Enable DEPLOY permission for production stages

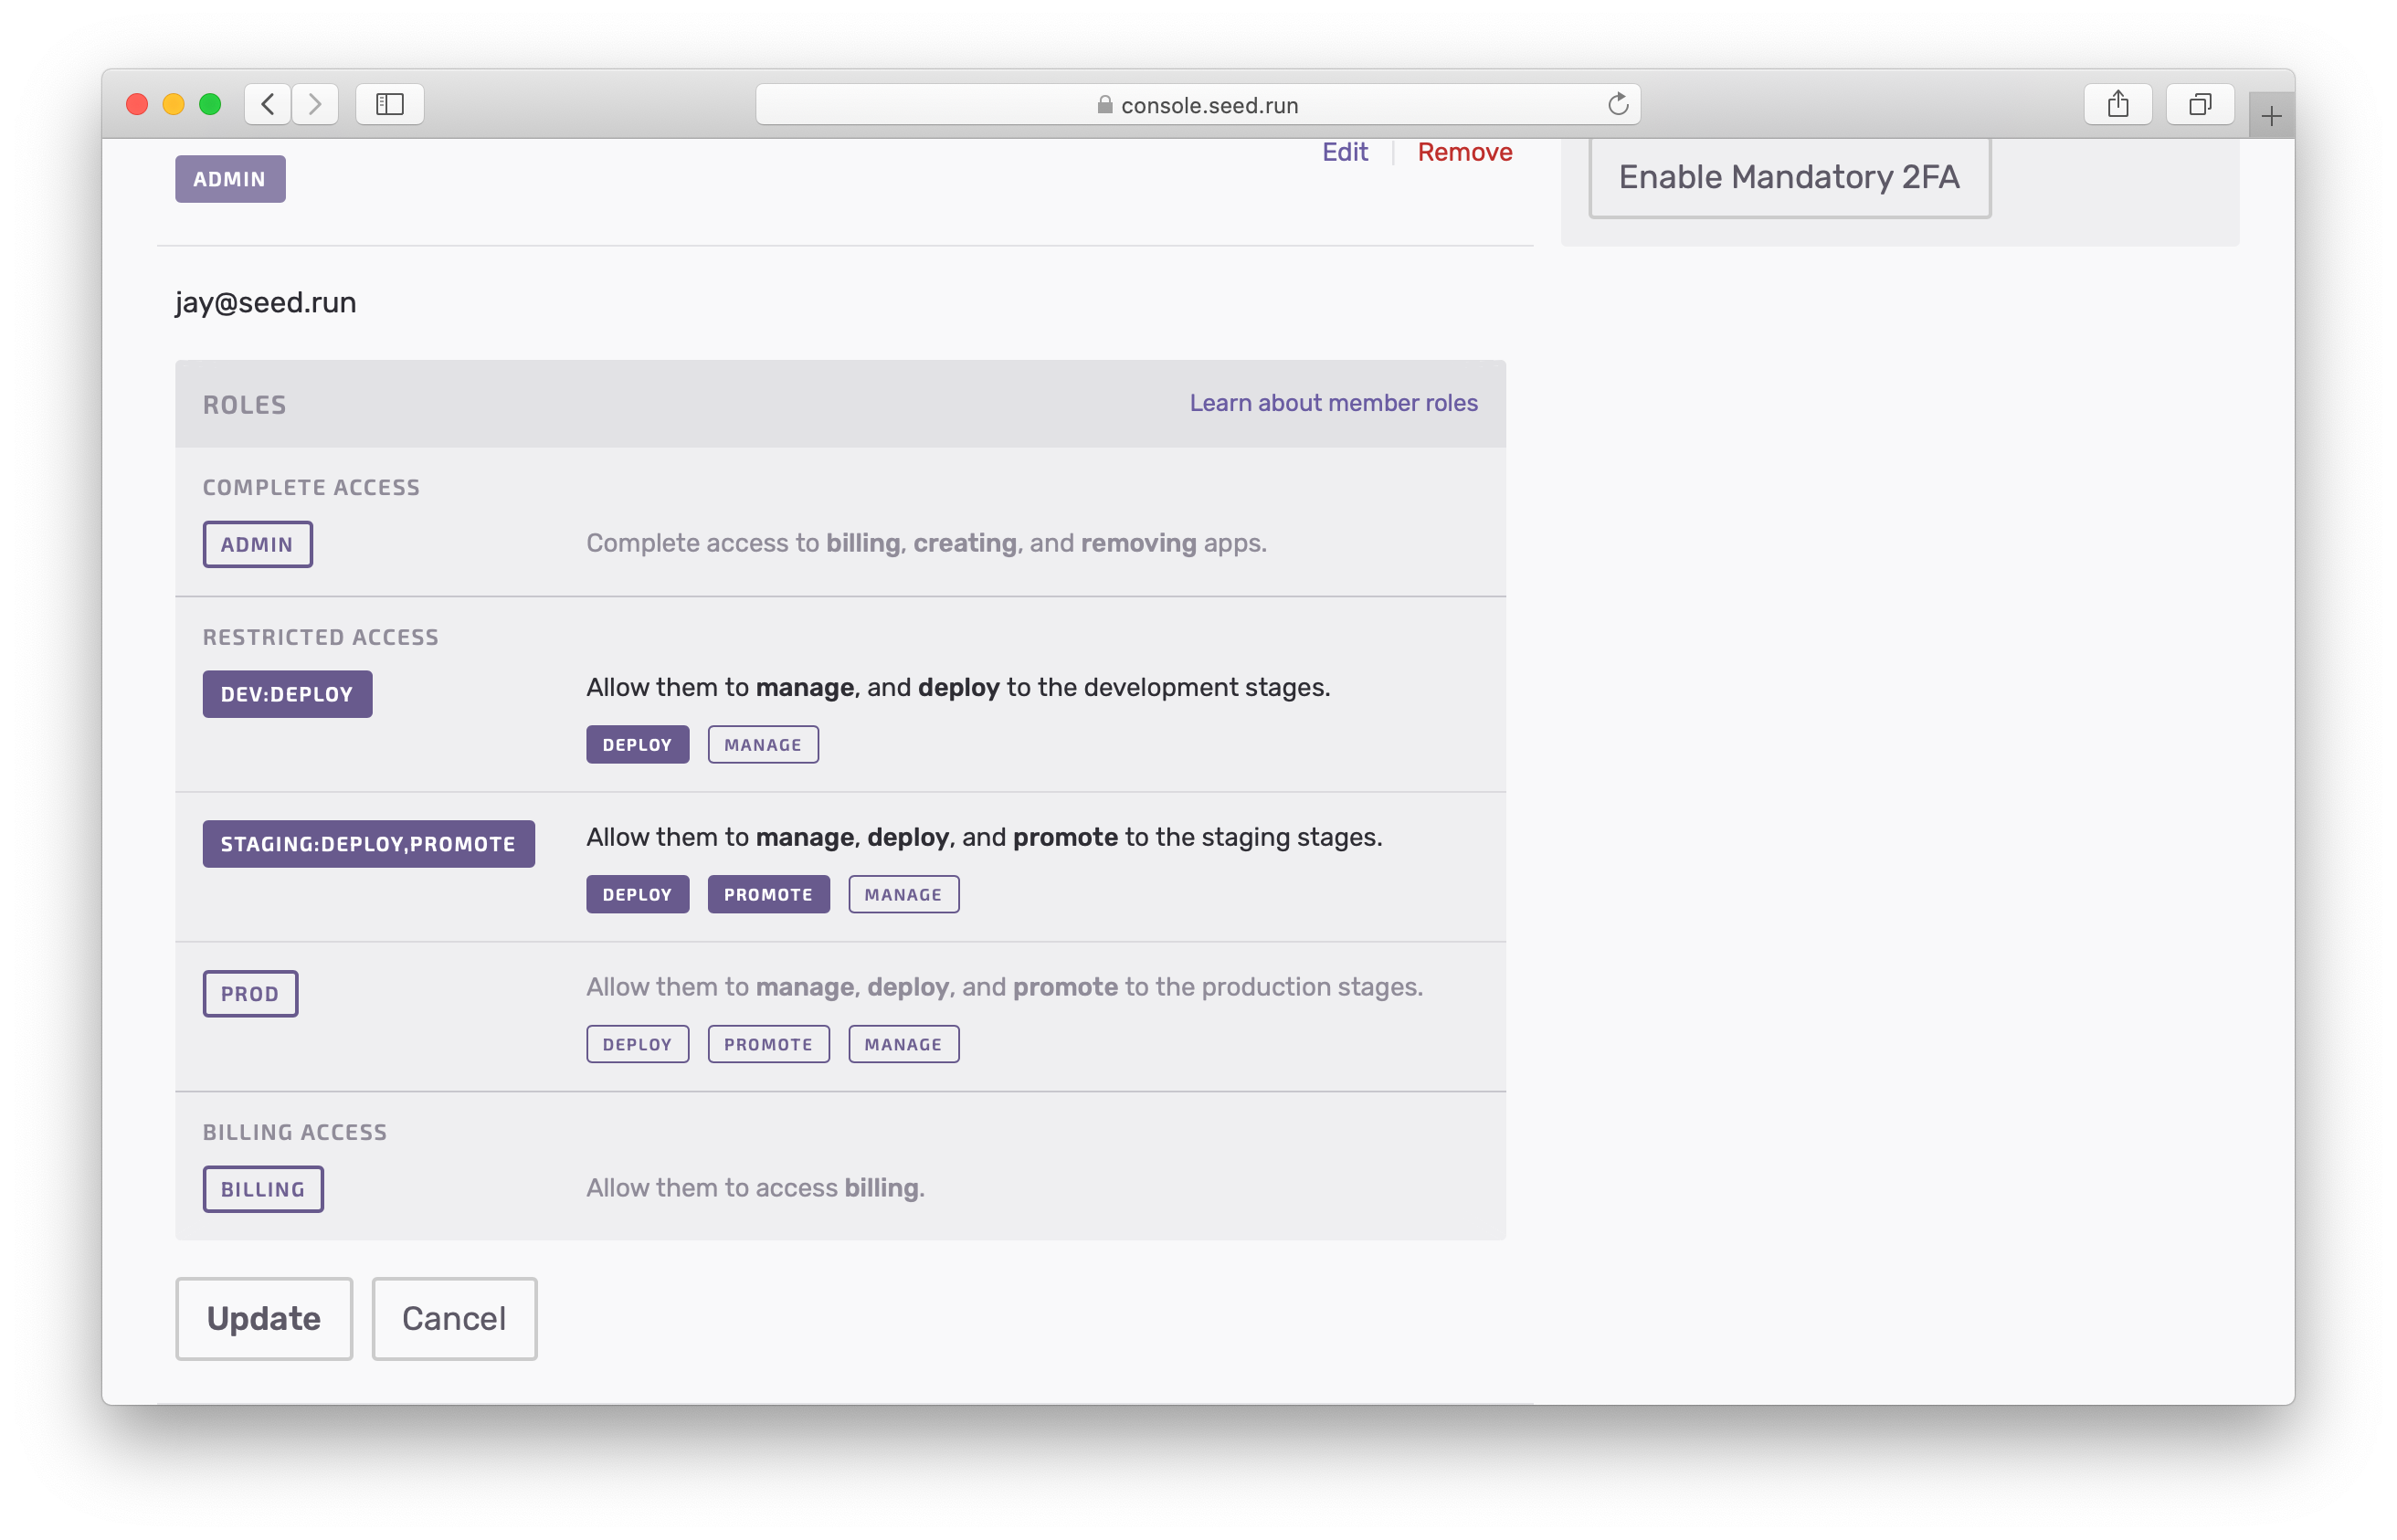point(637,1044)
